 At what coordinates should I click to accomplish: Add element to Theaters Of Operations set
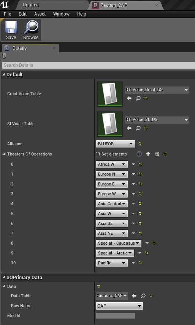coord(148,154)
